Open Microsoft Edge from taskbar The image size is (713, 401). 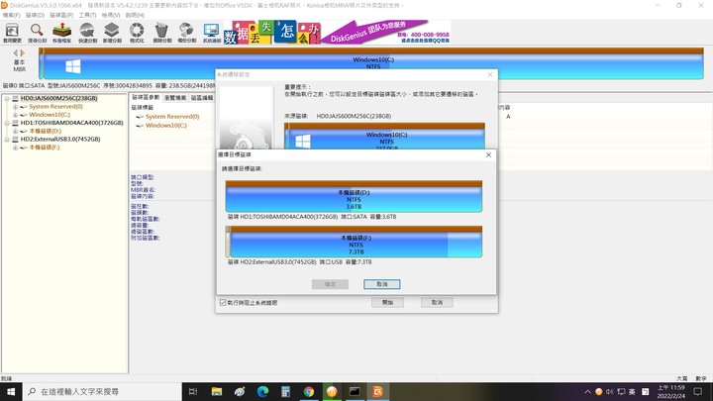262,391
